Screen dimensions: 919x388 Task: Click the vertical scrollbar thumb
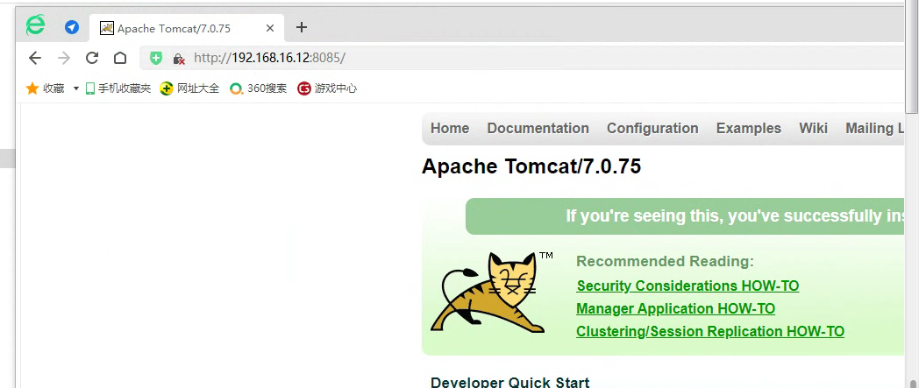coord(911,59)
